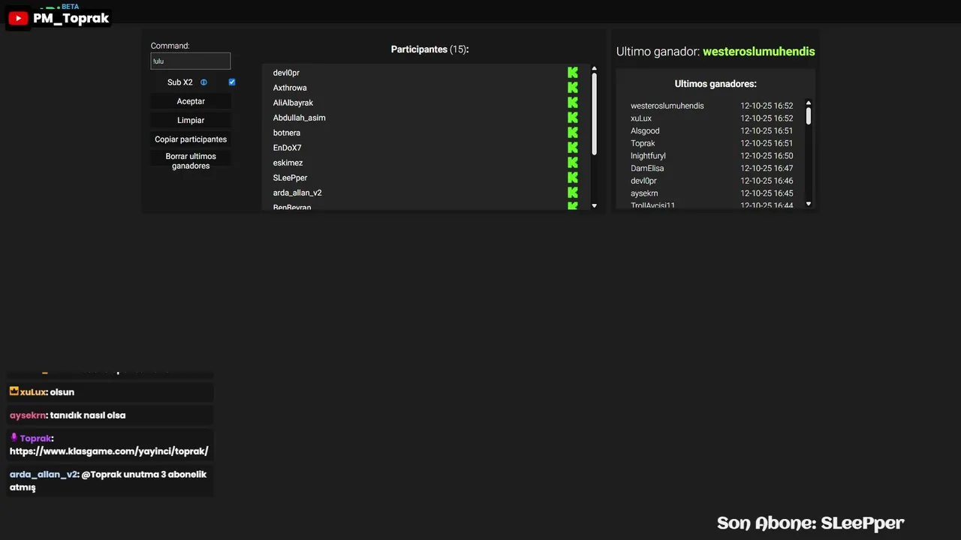Click the microphone badge beside Toprak chat
This screenshot has width=961, height=540.
click(x=14, y=438)
